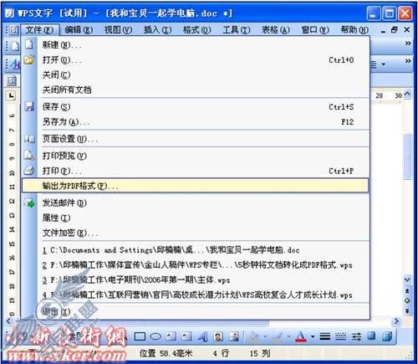Screen dimensions: 418x364
Task: Open the 插入 (Insert) menu
Action: [x=157, y=29]
